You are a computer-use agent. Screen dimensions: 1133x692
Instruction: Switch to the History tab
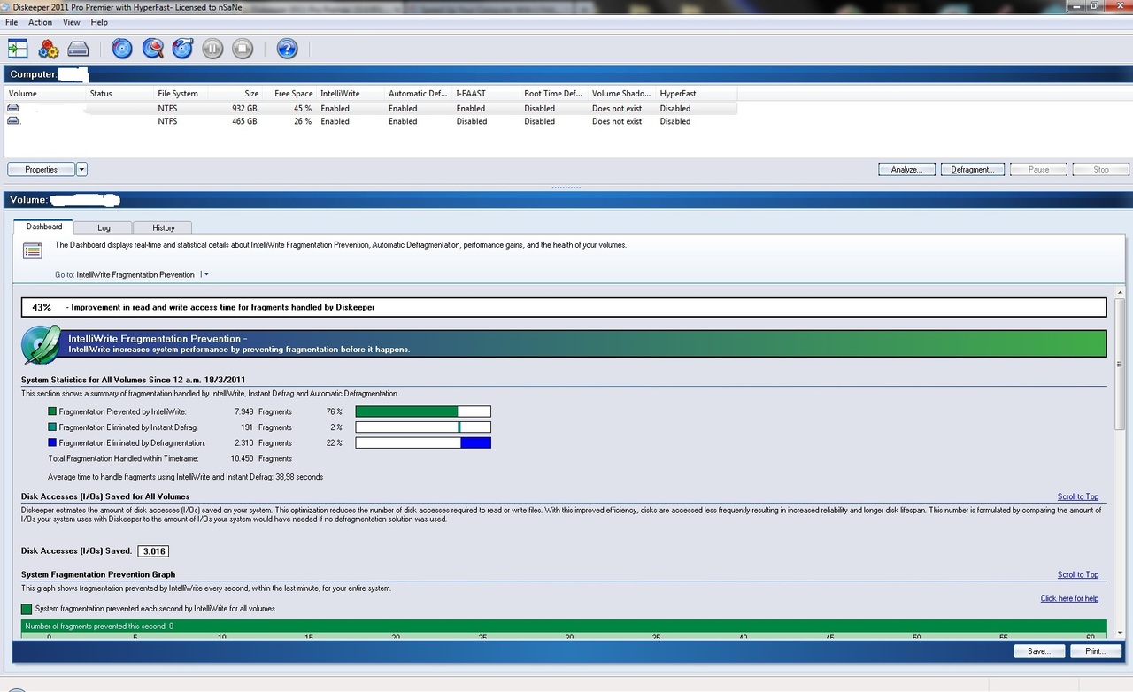163,227
